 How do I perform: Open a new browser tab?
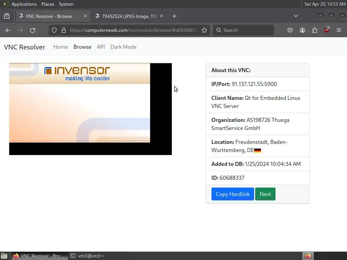(175, 16)
